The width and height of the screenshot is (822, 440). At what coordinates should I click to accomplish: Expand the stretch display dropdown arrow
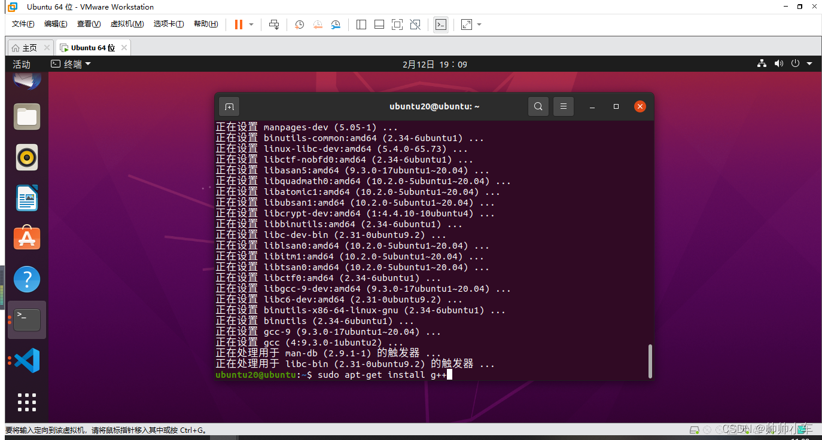(x=479, y=25)
